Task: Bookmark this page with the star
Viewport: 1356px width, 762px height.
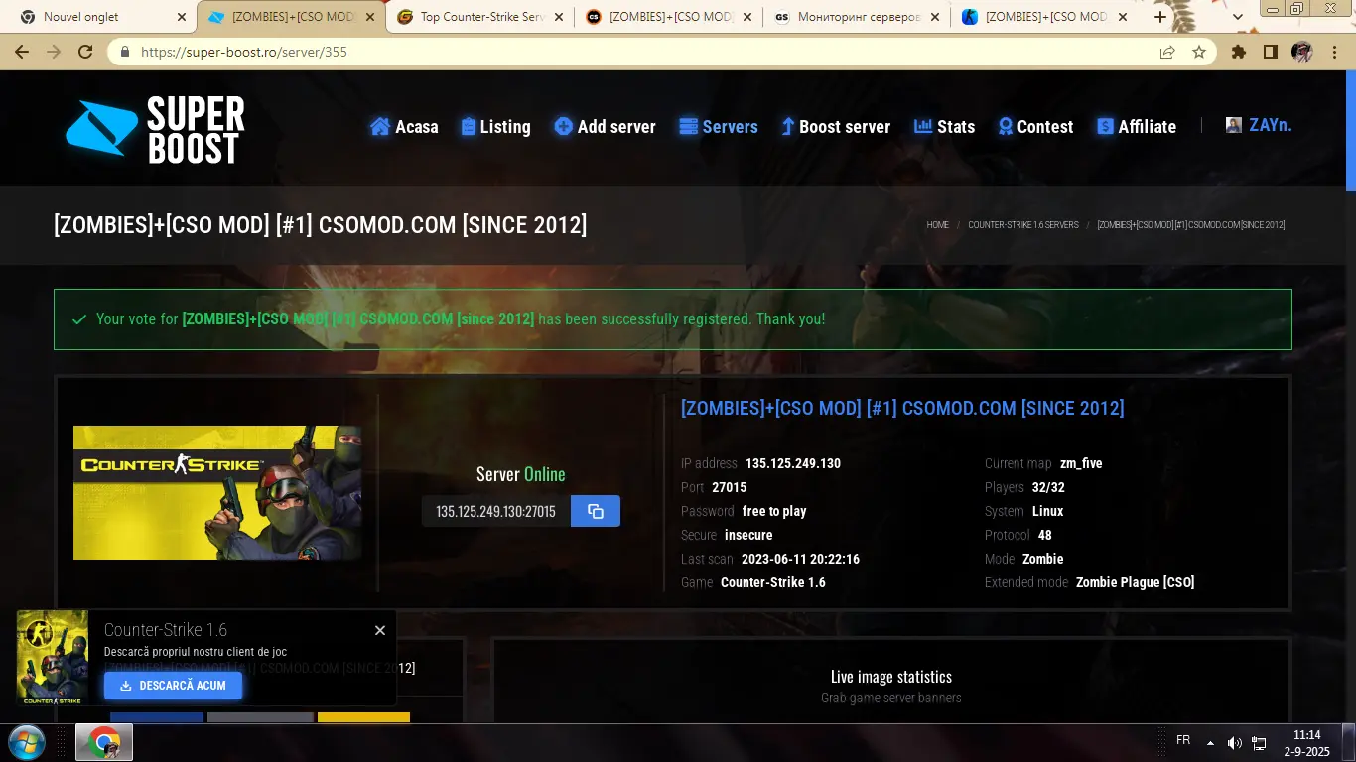Action: coord(1198,52)
